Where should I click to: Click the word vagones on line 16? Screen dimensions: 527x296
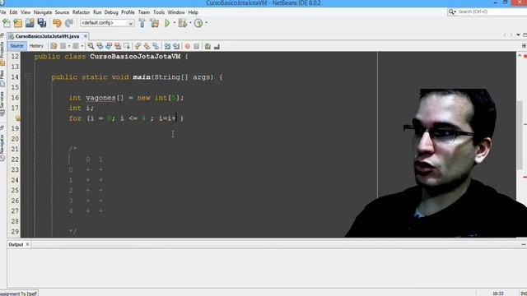coord(100,98)
